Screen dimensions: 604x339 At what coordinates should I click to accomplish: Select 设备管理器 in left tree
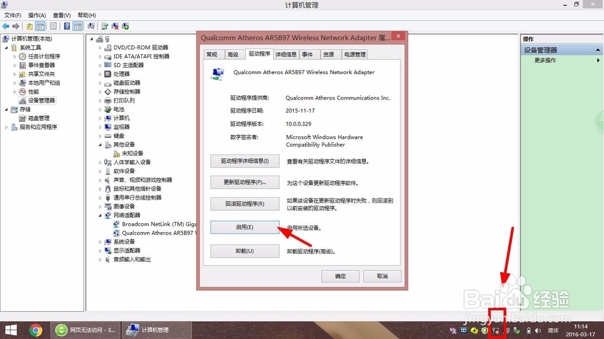(x=42, y=100)
